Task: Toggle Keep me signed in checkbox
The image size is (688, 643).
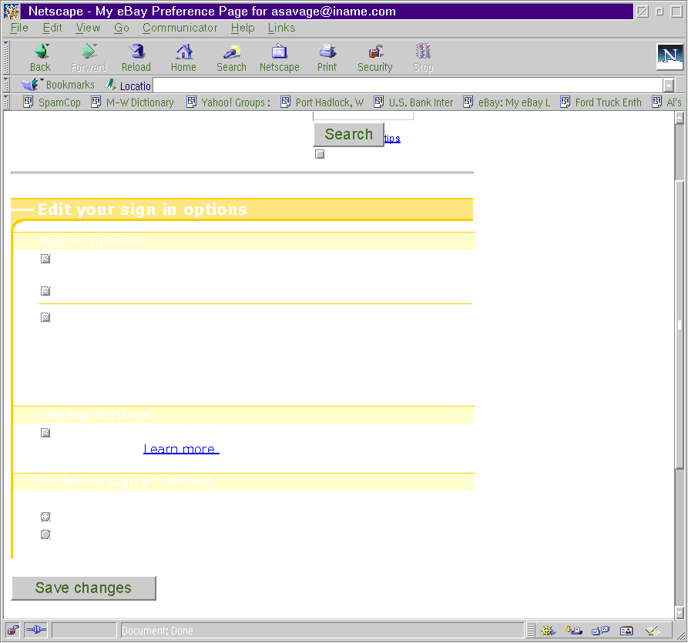Action: coord(45,316)
